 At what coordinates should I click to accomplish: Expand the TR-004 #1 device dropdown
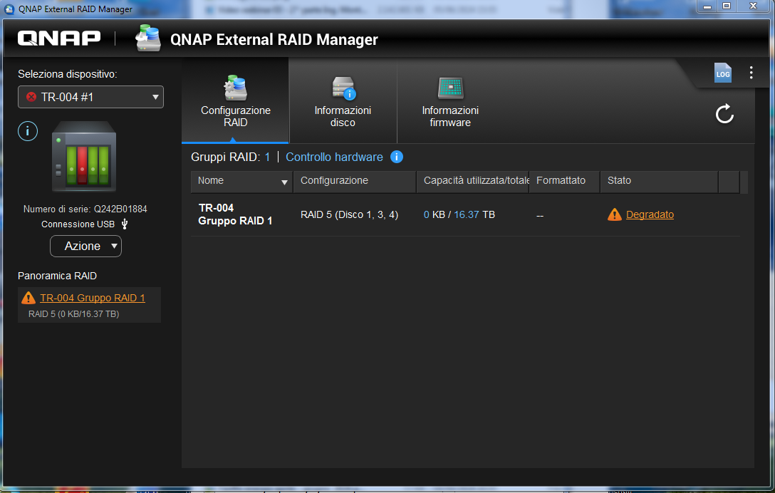click(x=90, y=97)
